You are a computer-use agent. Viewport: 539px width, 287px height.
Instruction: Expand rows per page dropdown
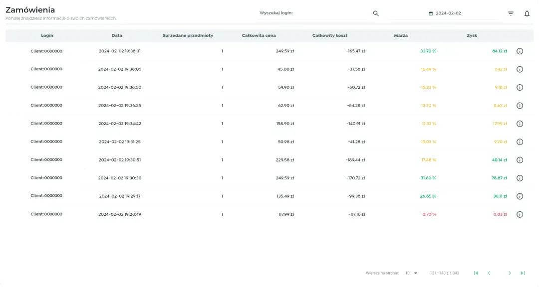411,273
